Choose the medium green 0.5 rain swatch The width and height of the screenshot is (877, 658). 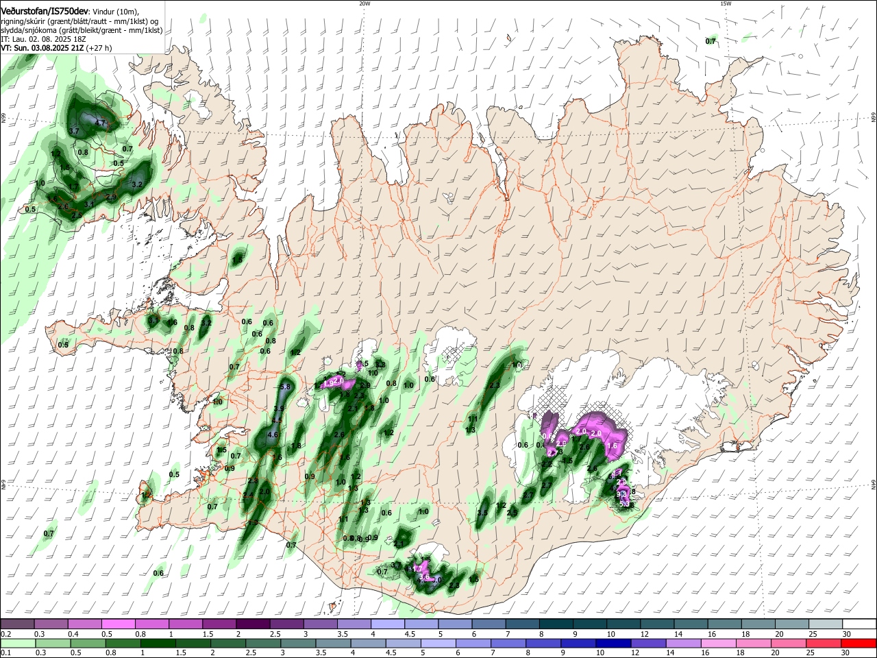tap(88, 643)
